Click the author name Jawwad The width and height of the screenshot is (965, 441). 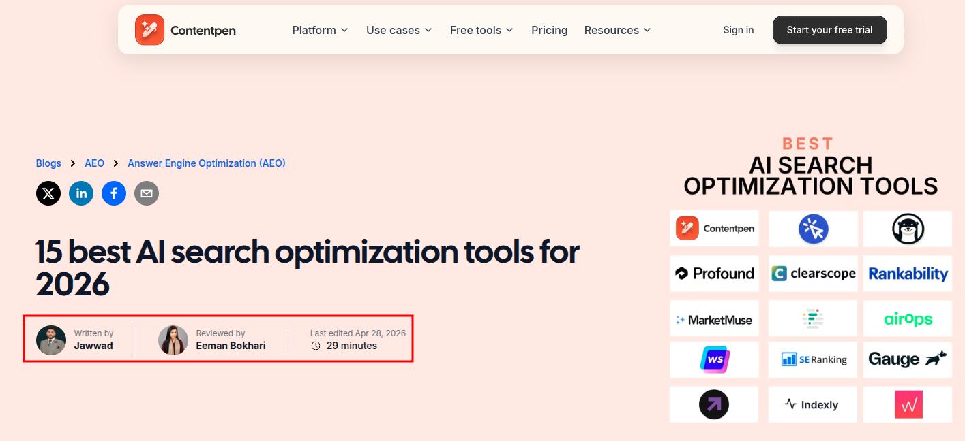pos(93,346)
